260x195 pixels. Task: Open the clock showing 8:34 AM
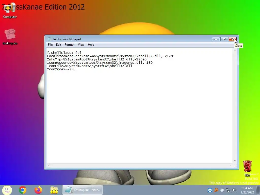[247, 190]
